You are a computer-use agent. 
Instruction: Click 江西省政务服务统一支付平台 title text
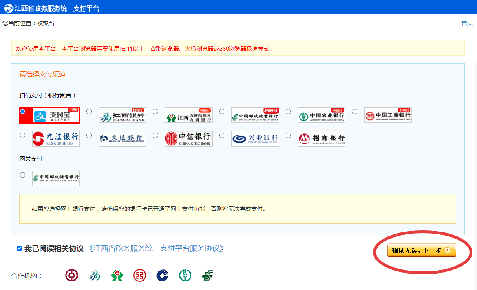coord(57,9)
